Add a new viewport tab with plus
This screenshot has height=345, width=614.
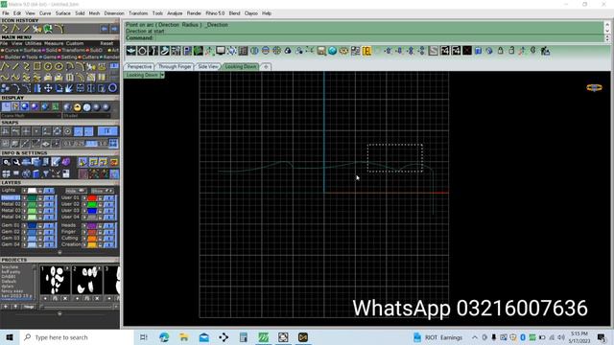point(266,66)
